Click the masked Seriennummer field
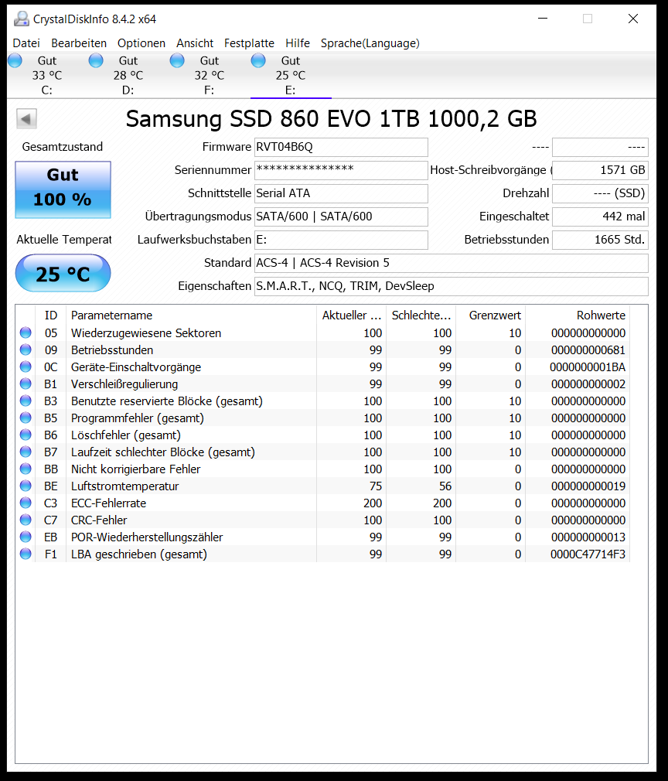 pyautogui.click(x=341, y=170)
